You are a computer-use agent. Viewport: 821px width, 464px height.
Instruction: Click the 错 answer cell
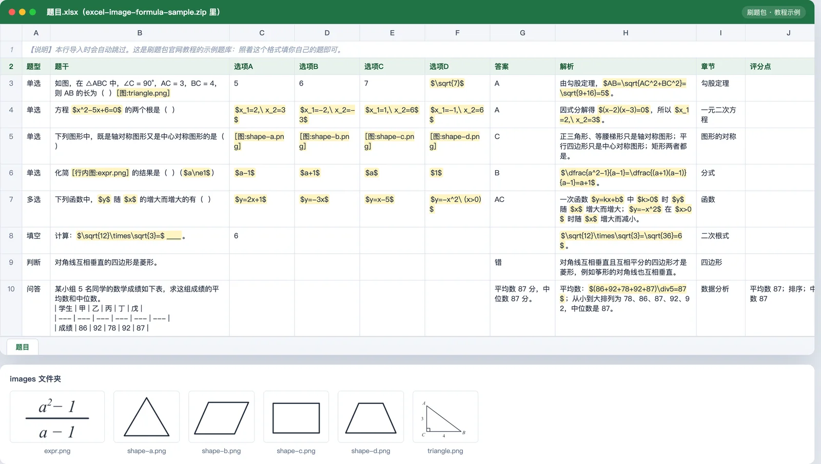click(x=522, y=267)
